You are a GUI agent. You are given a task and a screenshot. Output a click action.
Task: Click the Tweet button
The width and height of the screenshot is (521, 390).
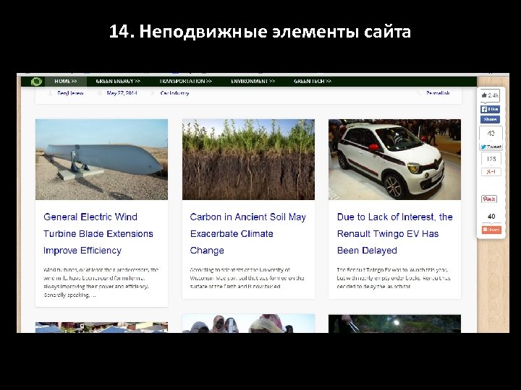491,147
